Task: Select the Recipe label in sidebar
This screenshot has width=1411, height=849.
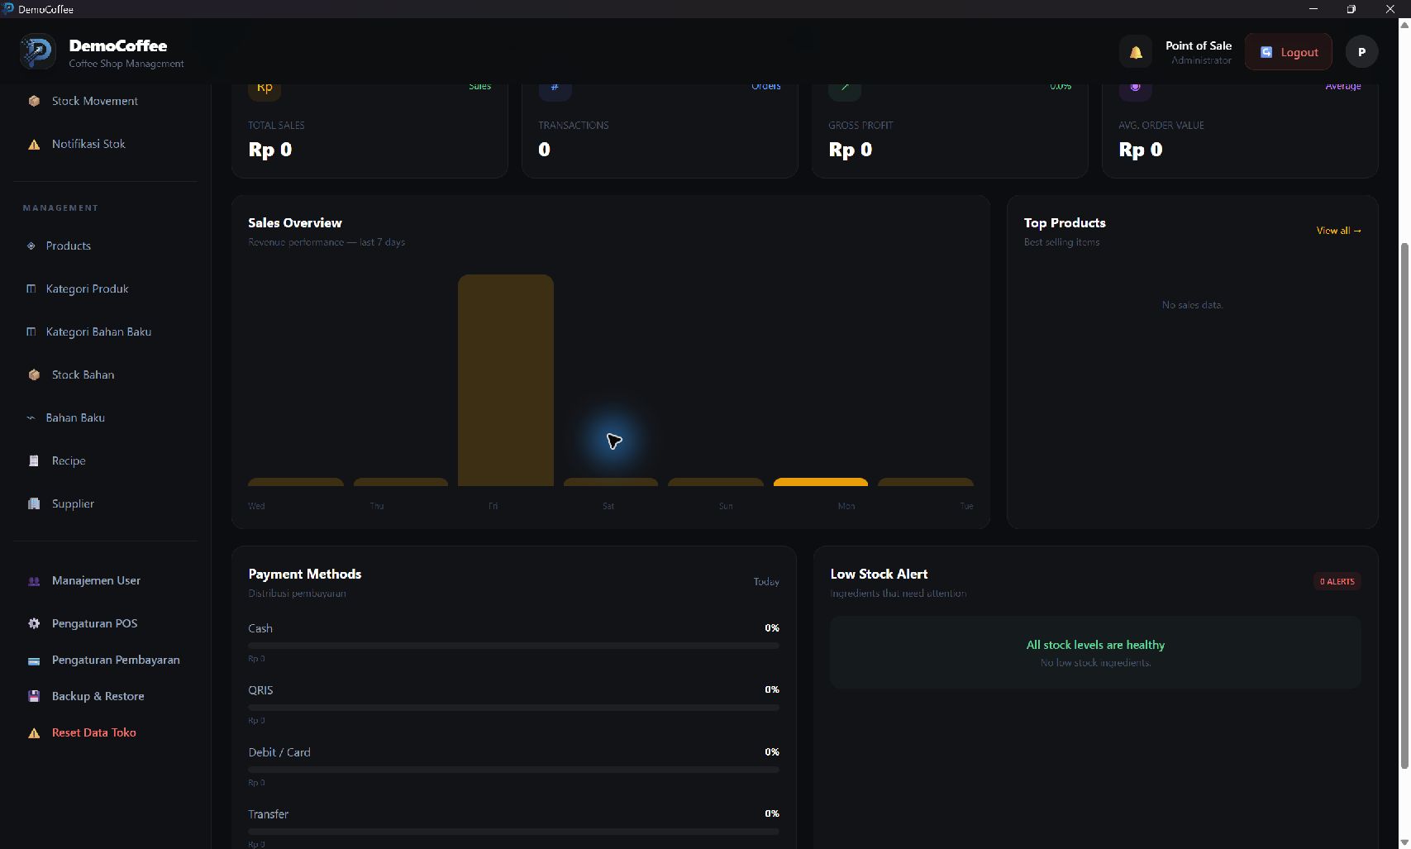Action: click(69, 460)
